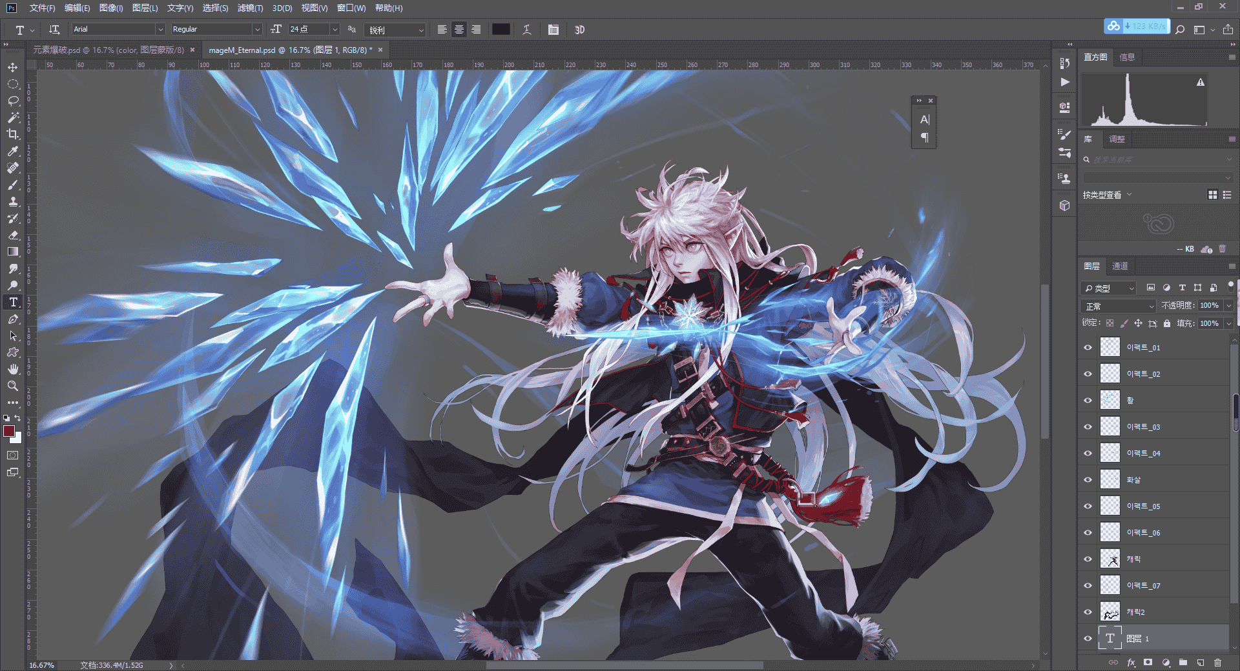The width and height of the screenshot is (1240, 671).
Task: Click the warp text icon
Action: 527,30
